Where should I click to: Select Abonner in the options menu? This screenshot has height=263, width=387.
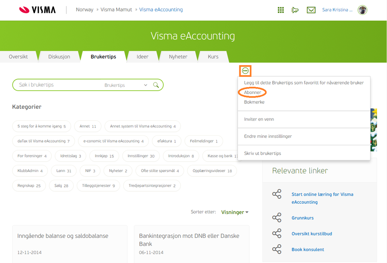253,92
